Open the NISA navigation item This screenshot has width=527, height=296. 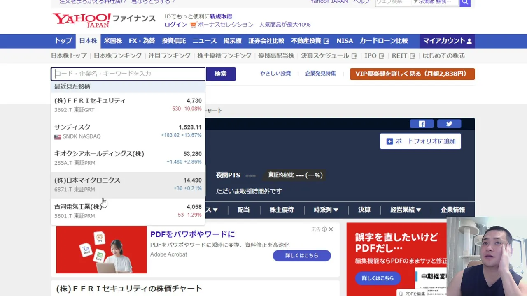(x=345, y=41)
